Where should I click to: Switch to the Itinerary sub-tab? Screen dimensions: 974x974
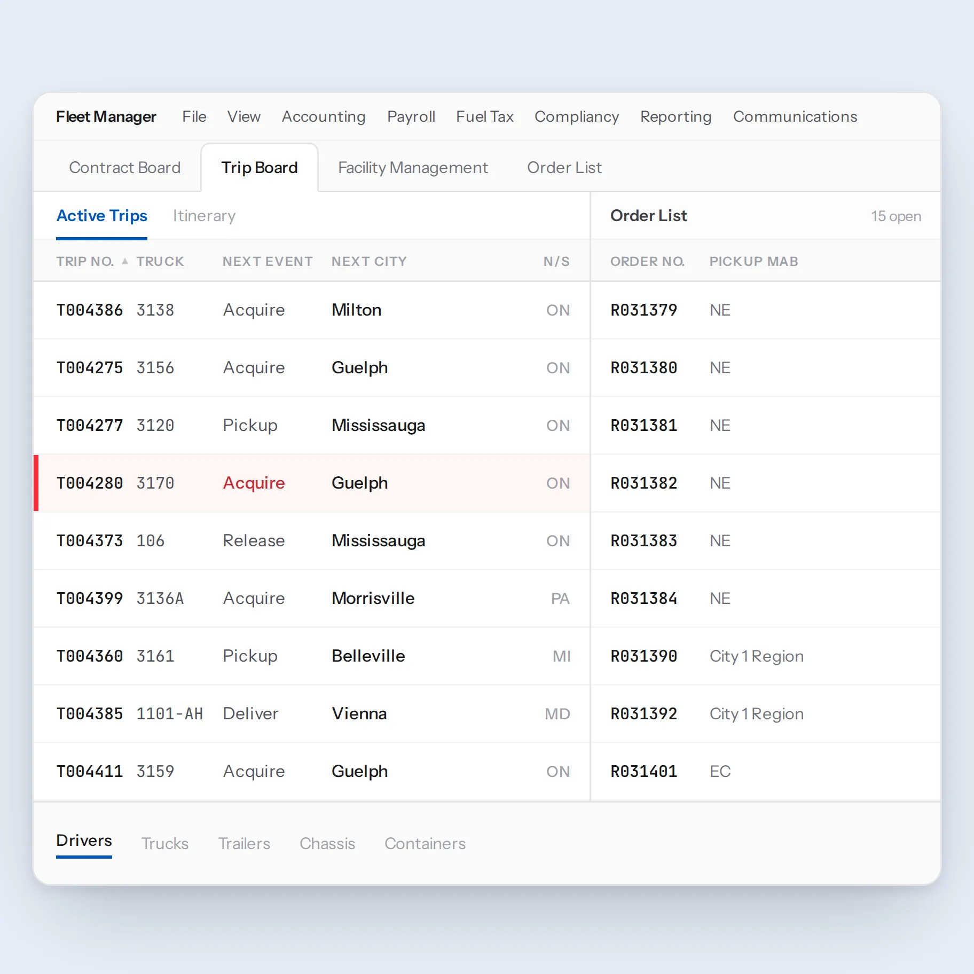204,216
